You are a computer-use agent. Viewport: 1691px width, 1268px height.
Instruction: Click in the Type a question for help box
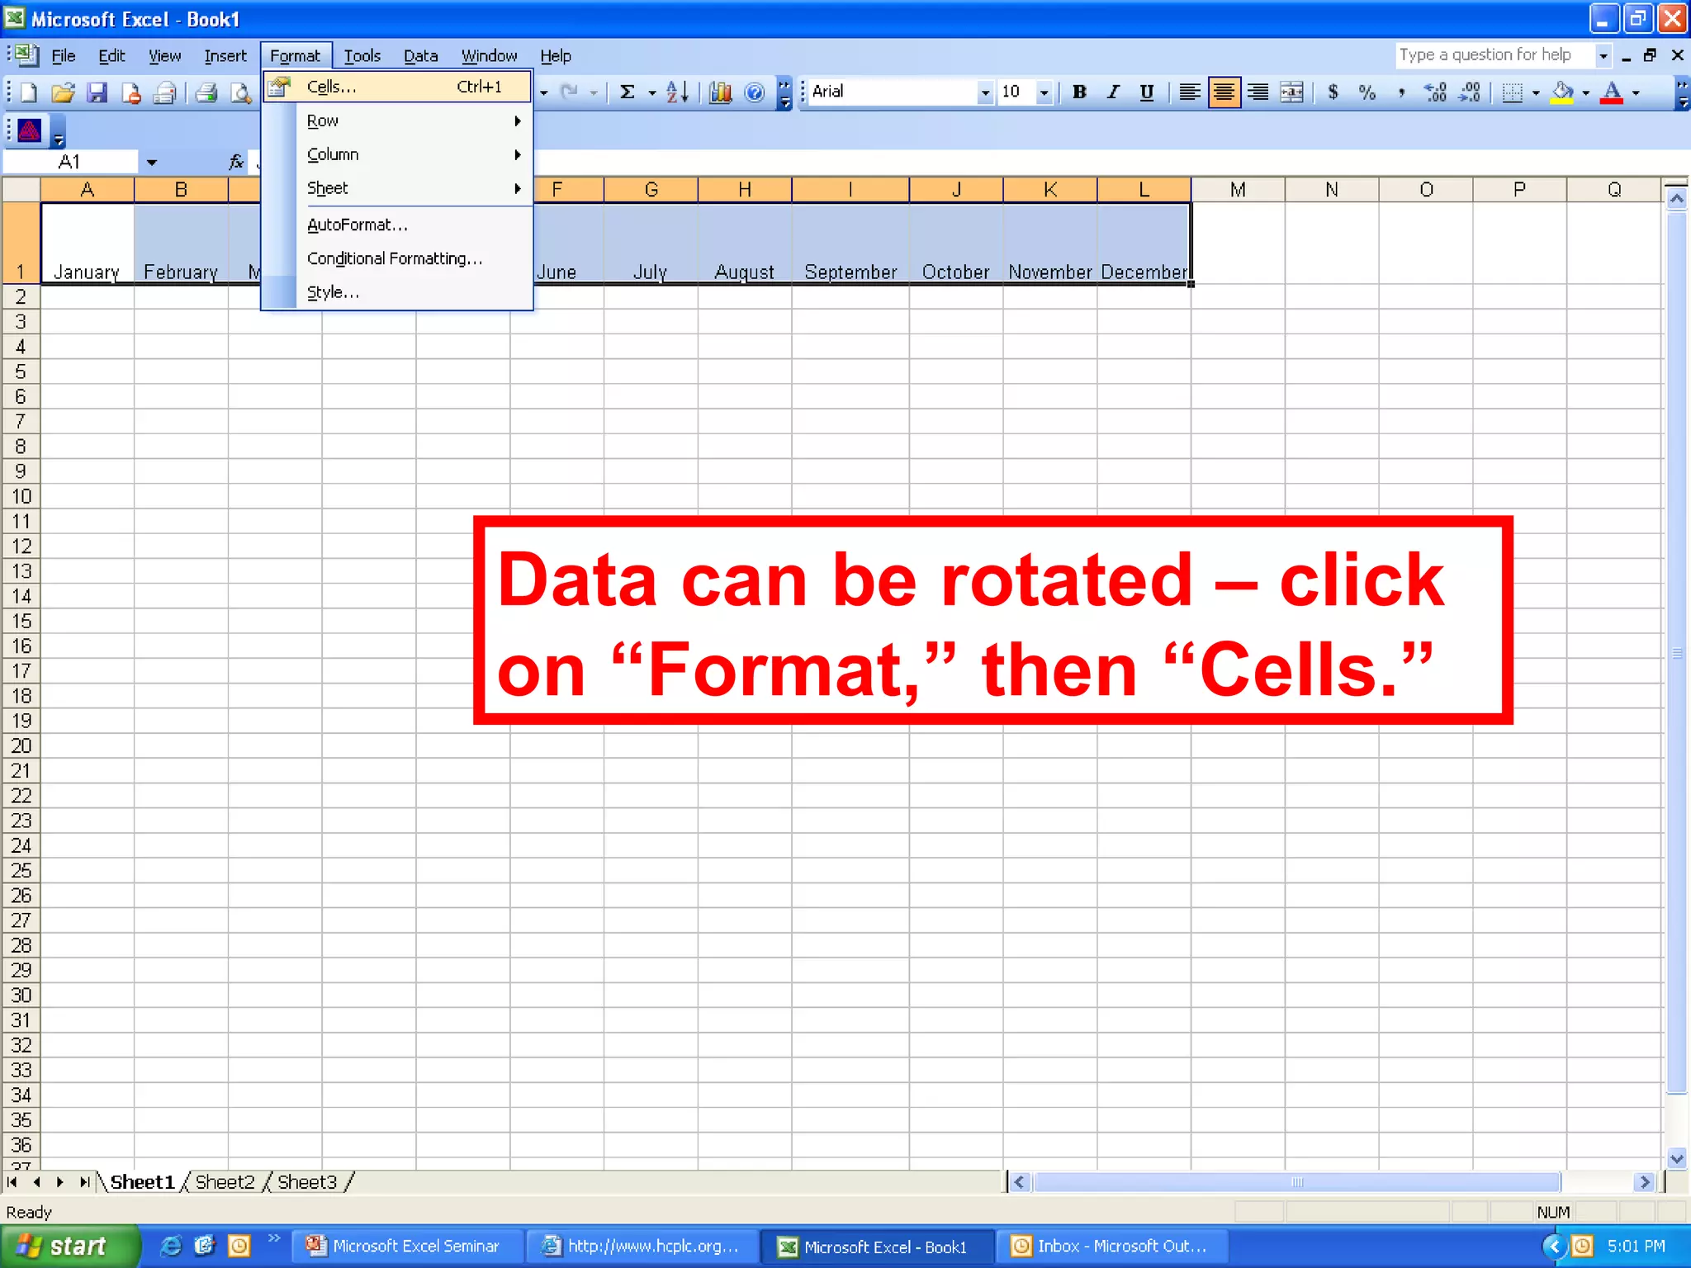click(1494, 55)
